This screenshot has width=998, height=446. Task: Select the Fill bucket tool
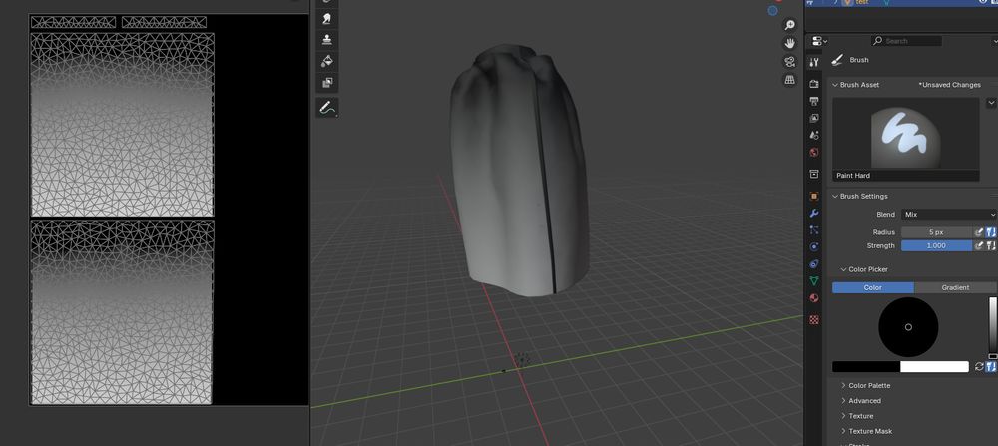click(x=327, y=61)
